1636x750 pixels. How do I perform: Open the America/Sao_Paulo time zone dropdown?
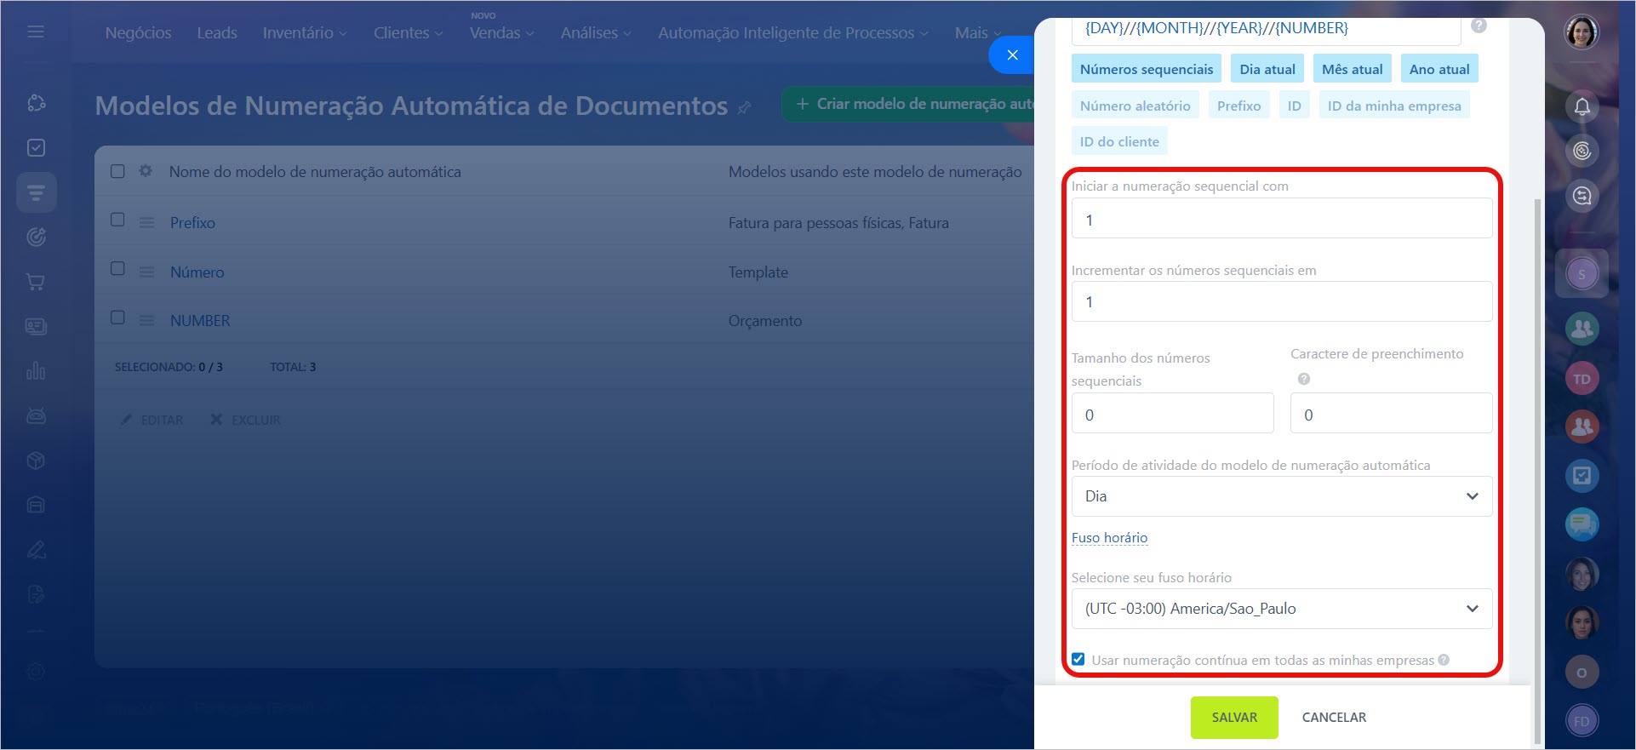coord(1281,609)
